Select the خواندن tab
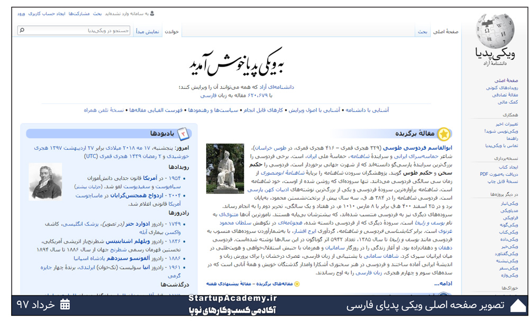Screen dimensions: 529x327 tap(172, 32)
